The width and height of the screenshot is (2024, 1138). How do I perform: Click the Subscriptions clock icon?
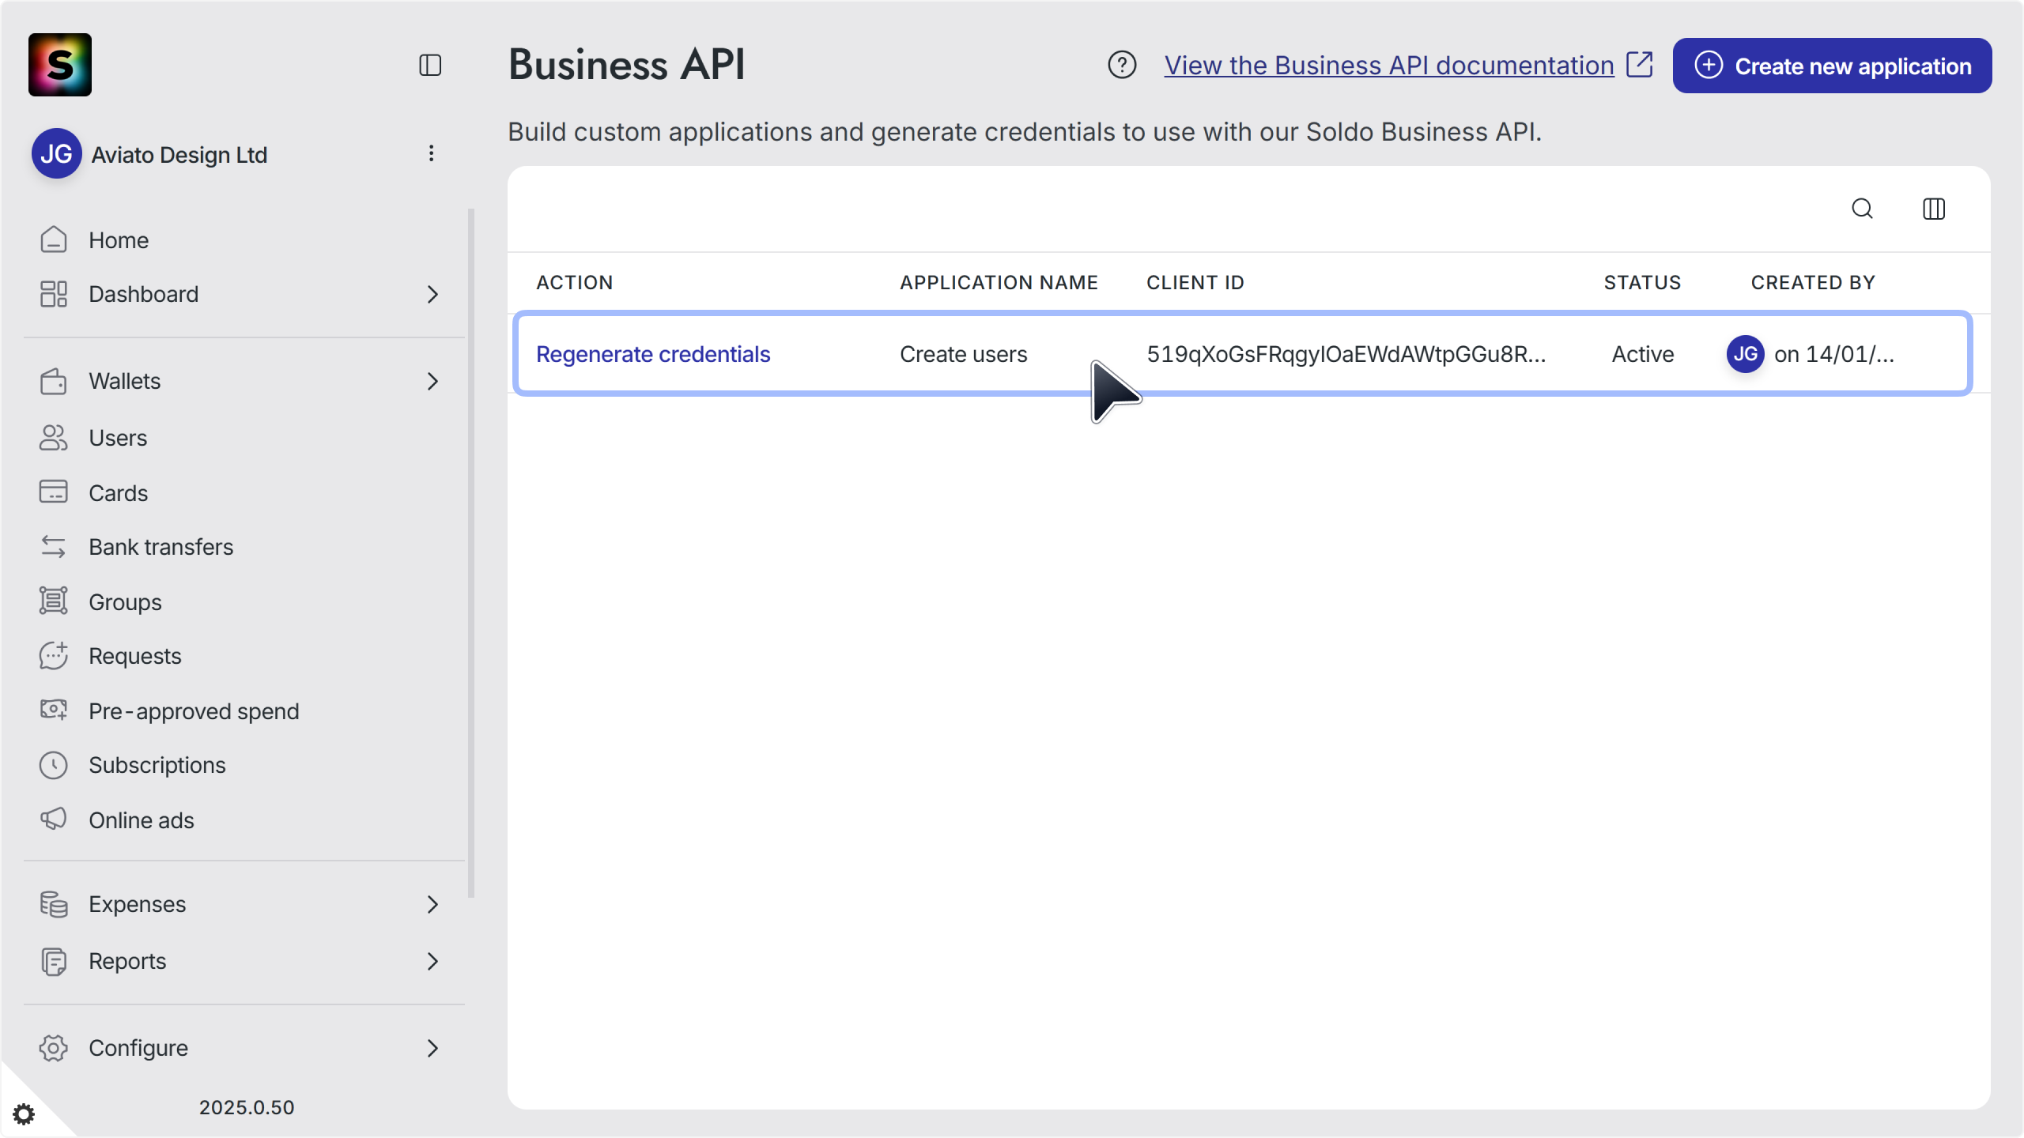click(53, 765)
